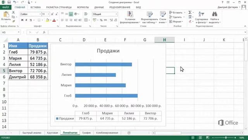Switch to the ДАННЫЕ tab
The image size is (248, 140).
coord(99,7)
